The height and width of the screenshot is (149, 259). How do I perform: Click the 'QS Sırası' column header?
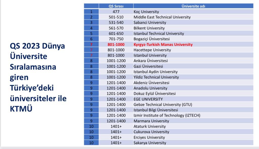coord(116,6)
